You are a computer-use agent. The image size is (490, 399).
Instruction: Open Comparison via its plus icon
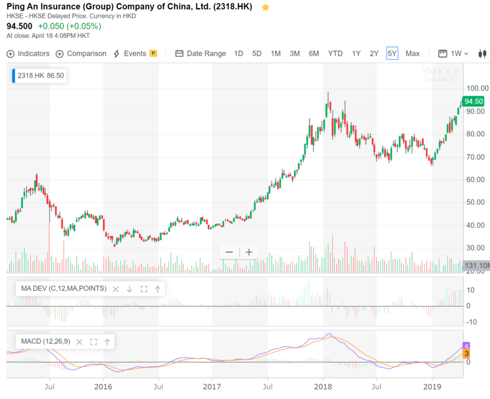(x=60, y=54)
